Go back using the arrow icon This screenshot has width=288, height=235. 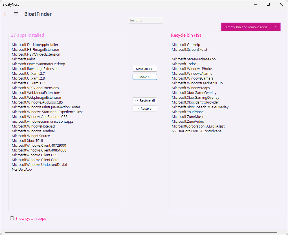click(x=6, y=14)
